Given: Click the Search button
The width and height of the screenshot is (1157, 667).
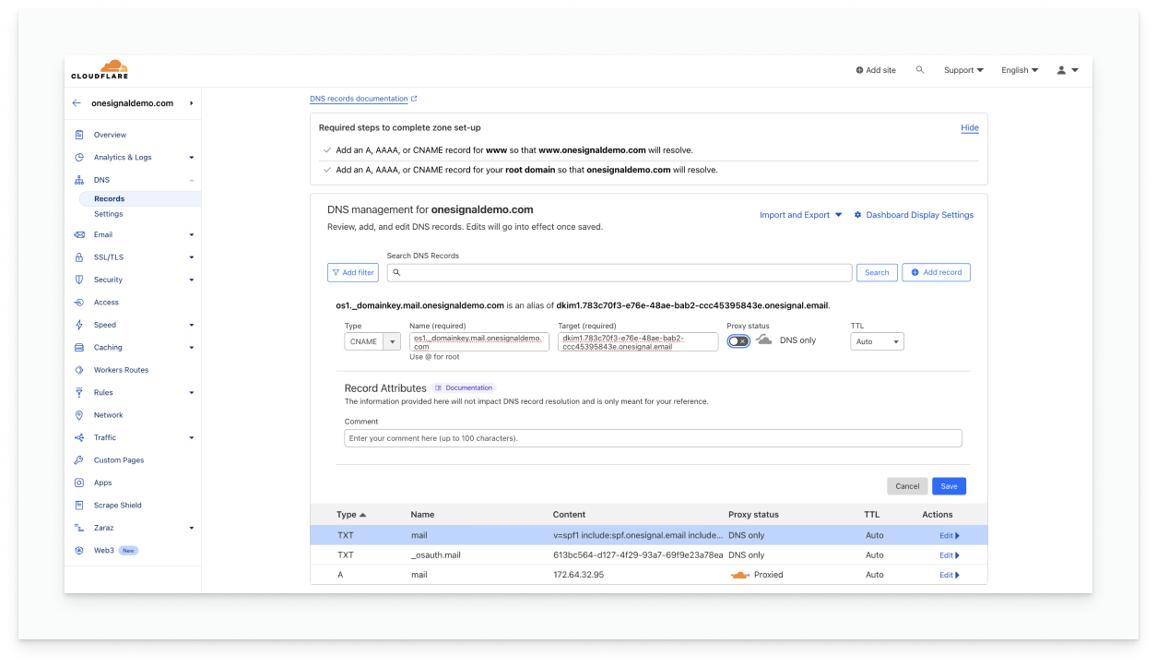Looking at the screenshot, I should pyautogui.click(x=877, y=272).
